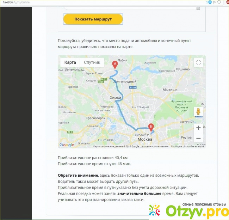Click the Химки label on the map

[115, 98]
